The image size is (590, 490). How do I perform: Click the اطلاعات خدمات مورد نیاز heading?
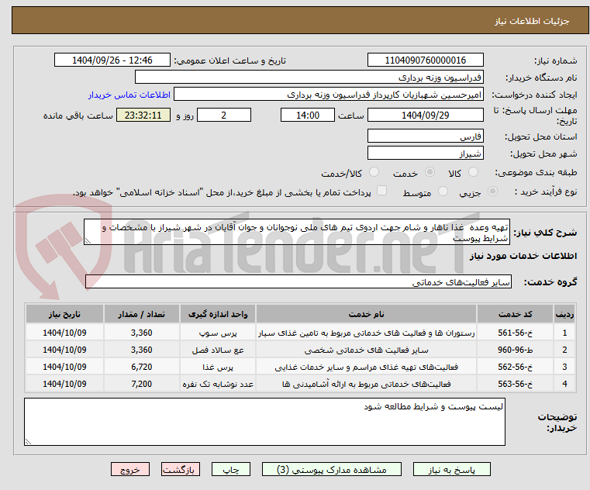pyautogui.click(x=523, y=256)
